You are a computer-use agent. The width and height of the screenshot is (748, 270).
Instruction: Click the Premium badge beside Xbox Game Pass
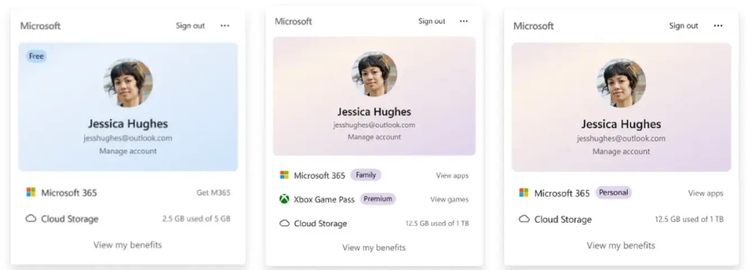(378, 199)
